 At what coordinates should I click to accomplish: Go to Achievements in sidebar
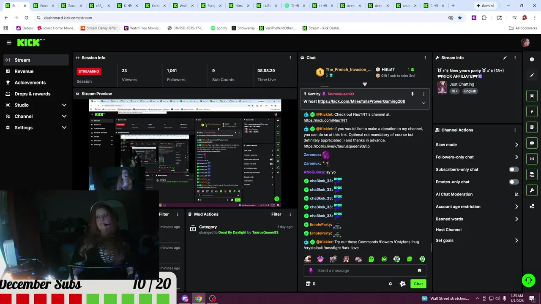click(x=36, y=83)
